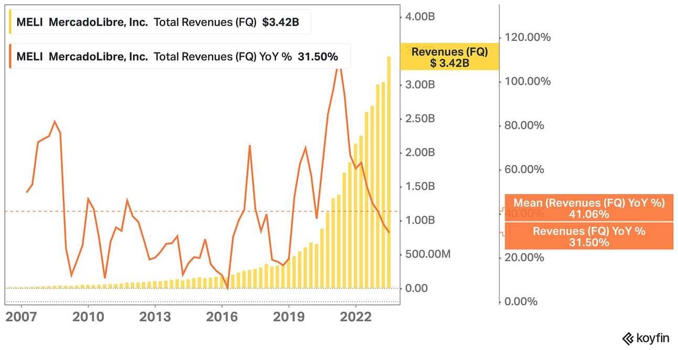
Task: Click the yellow Revenues (FQ) $3.42B value tag
Action: point(449,57)
